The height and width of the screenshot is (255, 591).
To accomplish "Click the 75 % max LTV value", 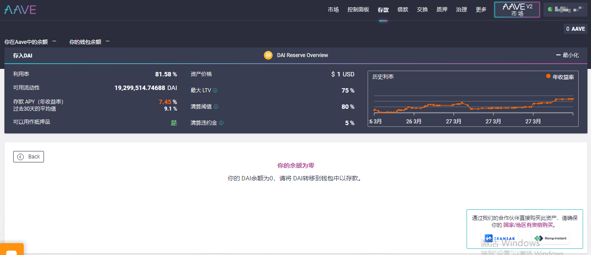I will coord(348,90).
